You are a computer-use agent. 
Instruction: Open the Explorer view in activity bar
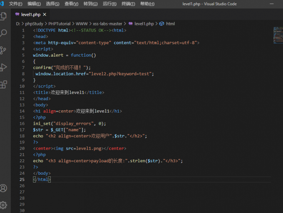[4, 16]
